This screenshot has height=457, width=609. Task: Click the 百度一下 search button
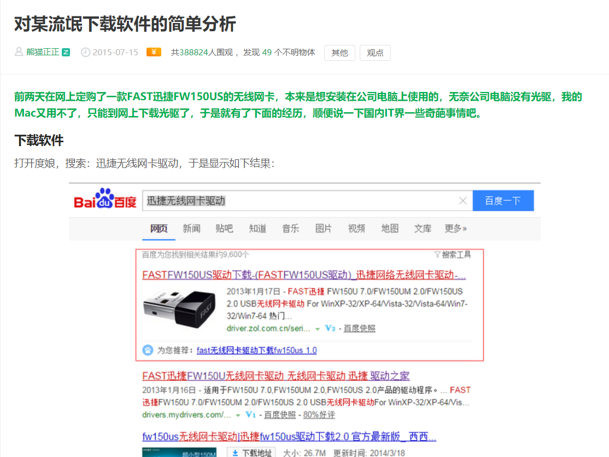[503, 201]
